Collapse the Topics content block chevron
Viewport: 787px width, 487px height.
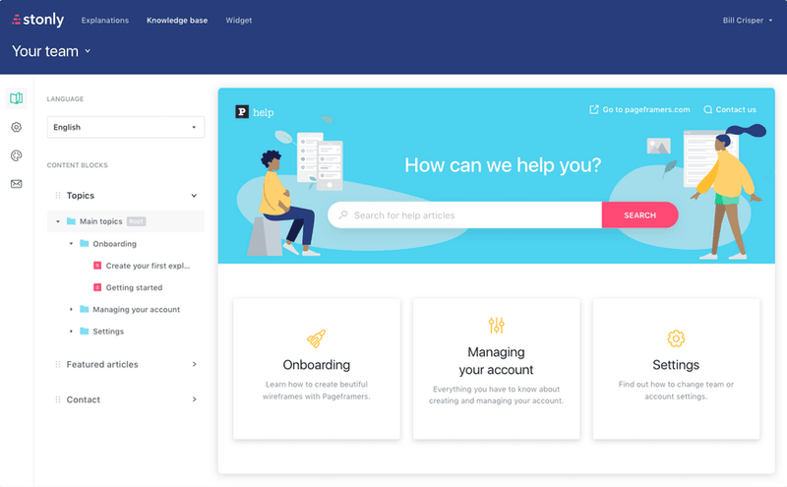(x=194, y=196)
